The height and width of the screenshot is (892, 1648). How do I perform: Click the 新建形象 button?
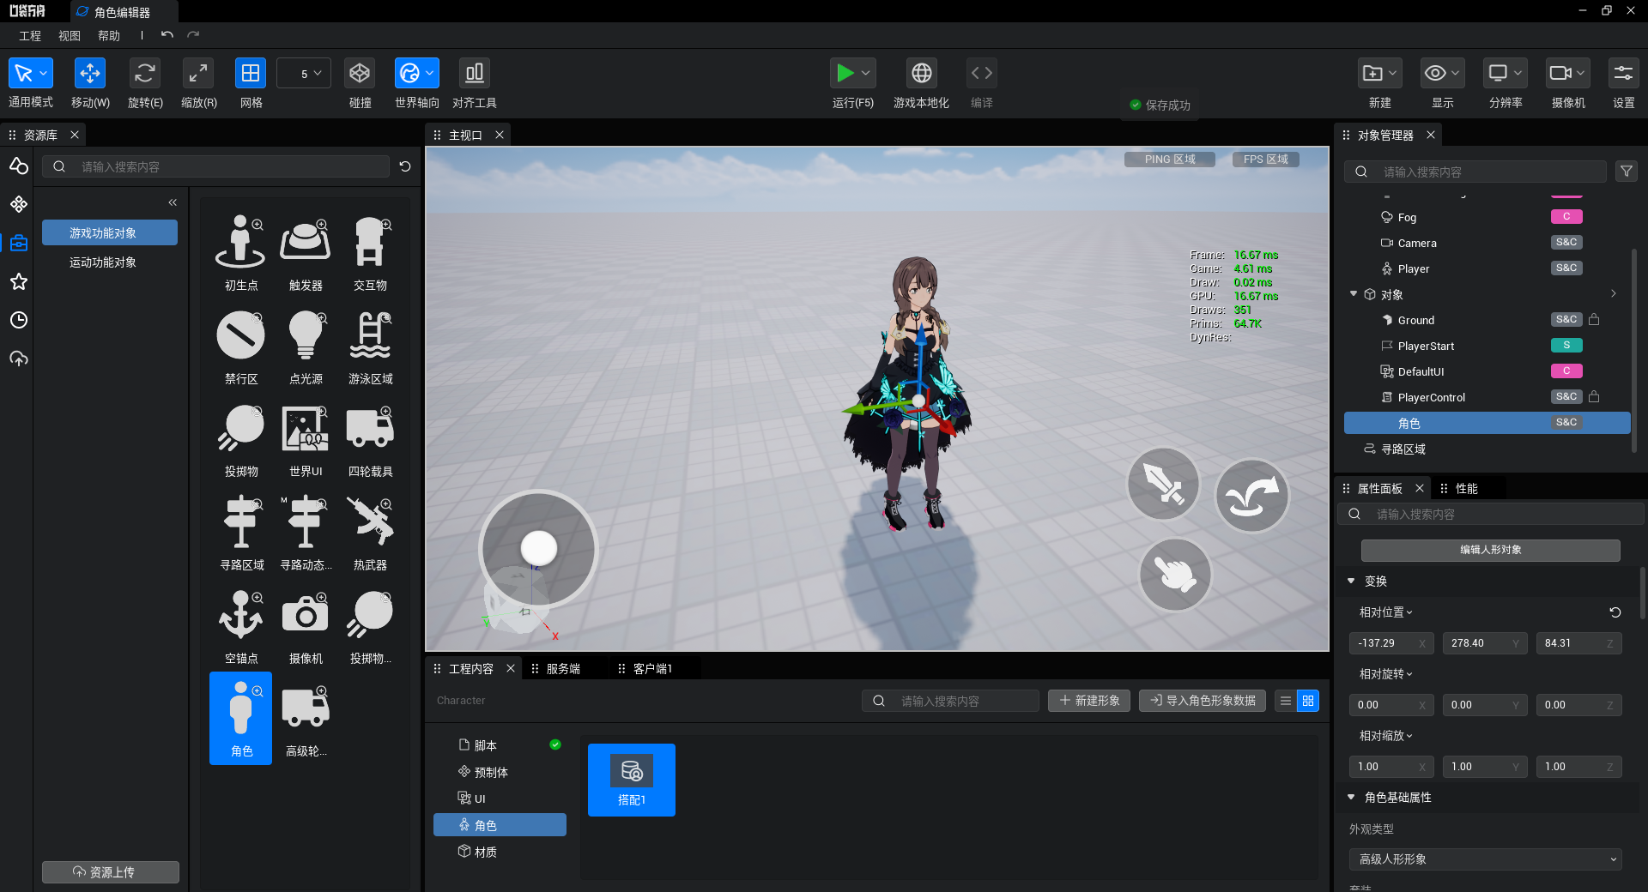(1089, 701)
